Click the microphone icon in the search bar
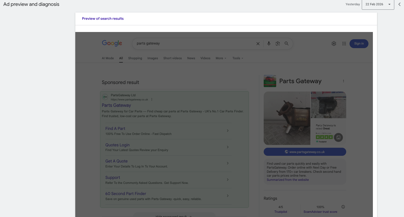404x217 pixels. tap(269, 43)
